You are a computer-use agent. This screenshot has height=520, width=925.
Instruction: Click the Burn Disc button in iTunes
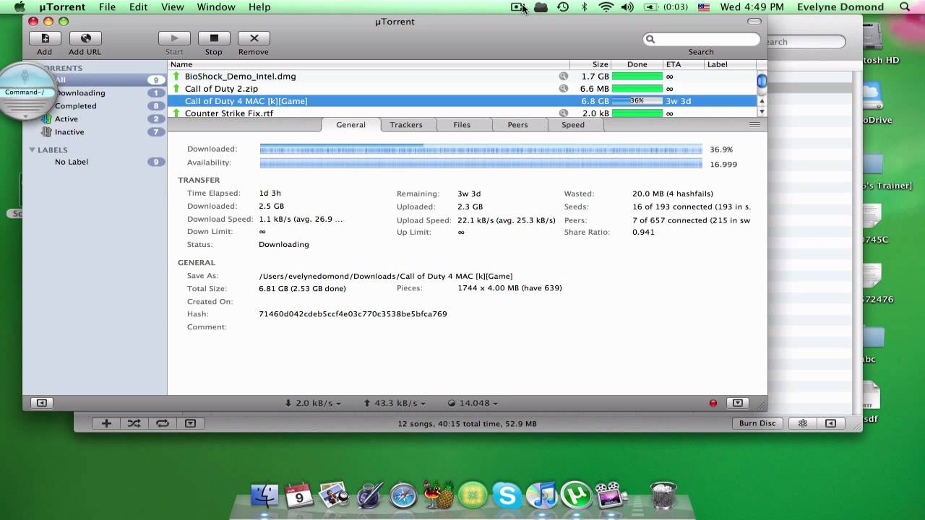click(757, 423)
